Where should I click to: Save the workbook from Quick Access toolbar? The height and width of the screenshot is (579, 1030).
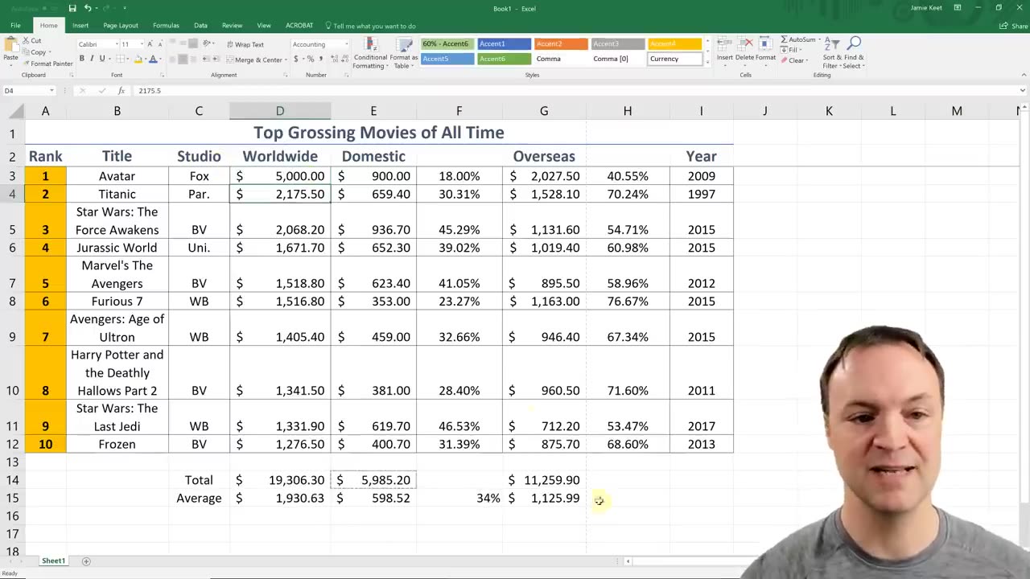(72, 8)
